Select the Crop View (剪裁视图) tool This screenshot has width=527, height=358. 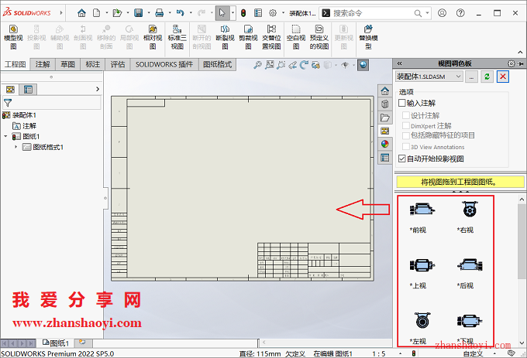[248, 37]
